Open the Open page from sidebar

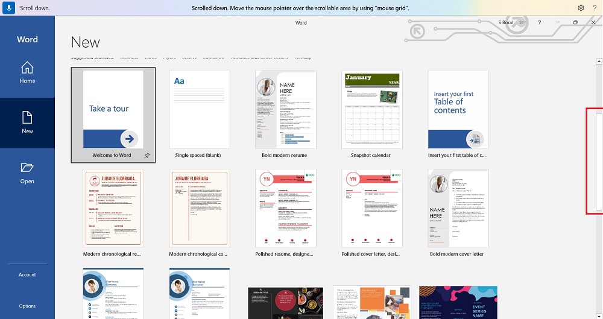(27, 173)
